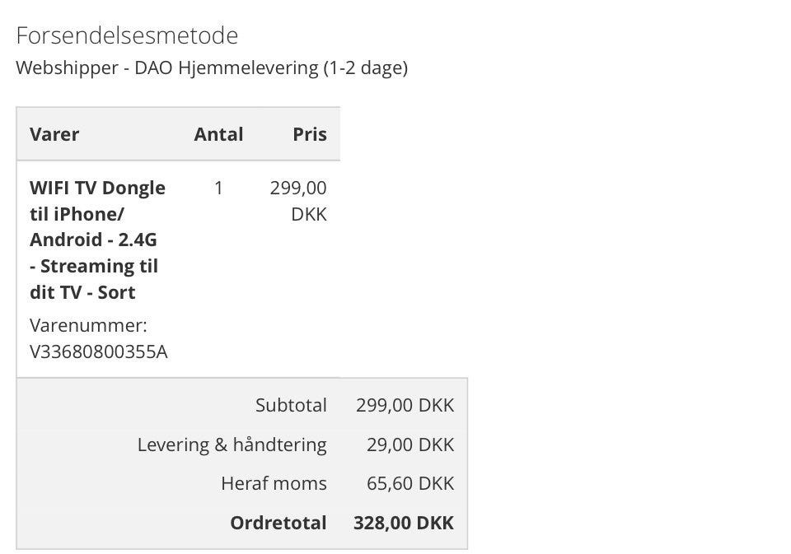Click the Antal column header
Viewport: 791px width, 554px height.
click(218, 134)
